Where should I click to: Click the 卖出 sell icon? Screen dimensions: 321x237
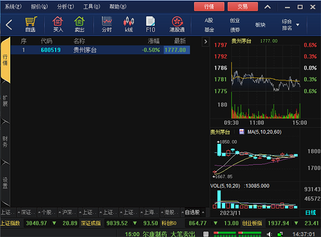click(79, 24)
